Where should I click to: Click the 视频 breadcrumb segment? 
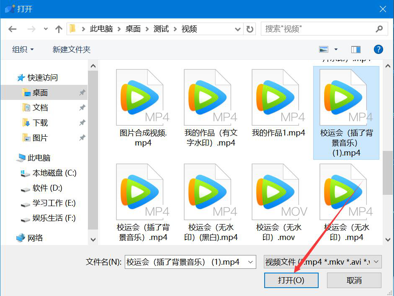click(189, 29)
